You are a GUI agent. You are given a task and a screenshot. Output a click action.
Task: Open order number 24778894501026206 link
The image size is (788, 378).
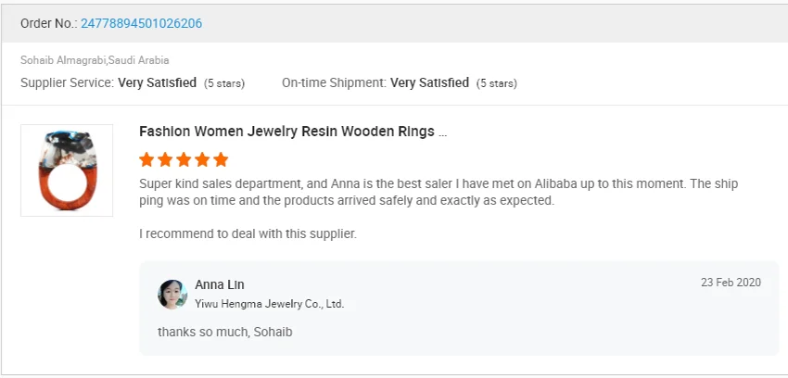(141, 23)
